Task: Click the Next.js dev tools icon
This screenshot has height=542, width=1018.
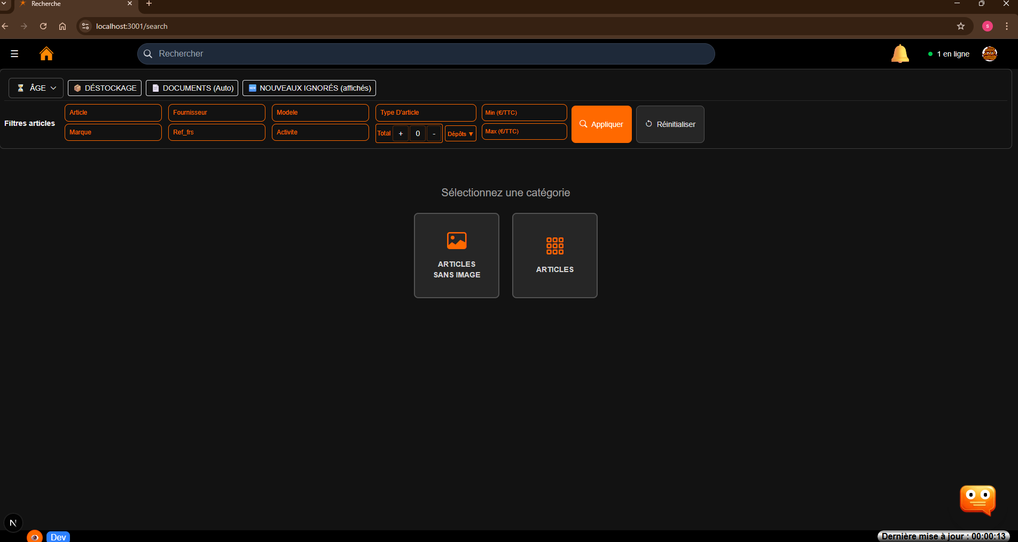Action: tap(13, 523)
